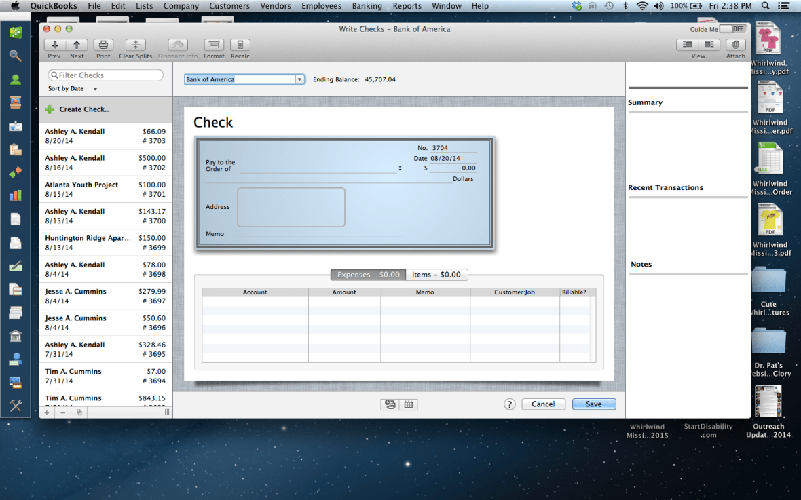Screen dimensions: 801x500
Task: Open the calendar icon beside Save
Action: pyautogui.click(x=409, y=404)
